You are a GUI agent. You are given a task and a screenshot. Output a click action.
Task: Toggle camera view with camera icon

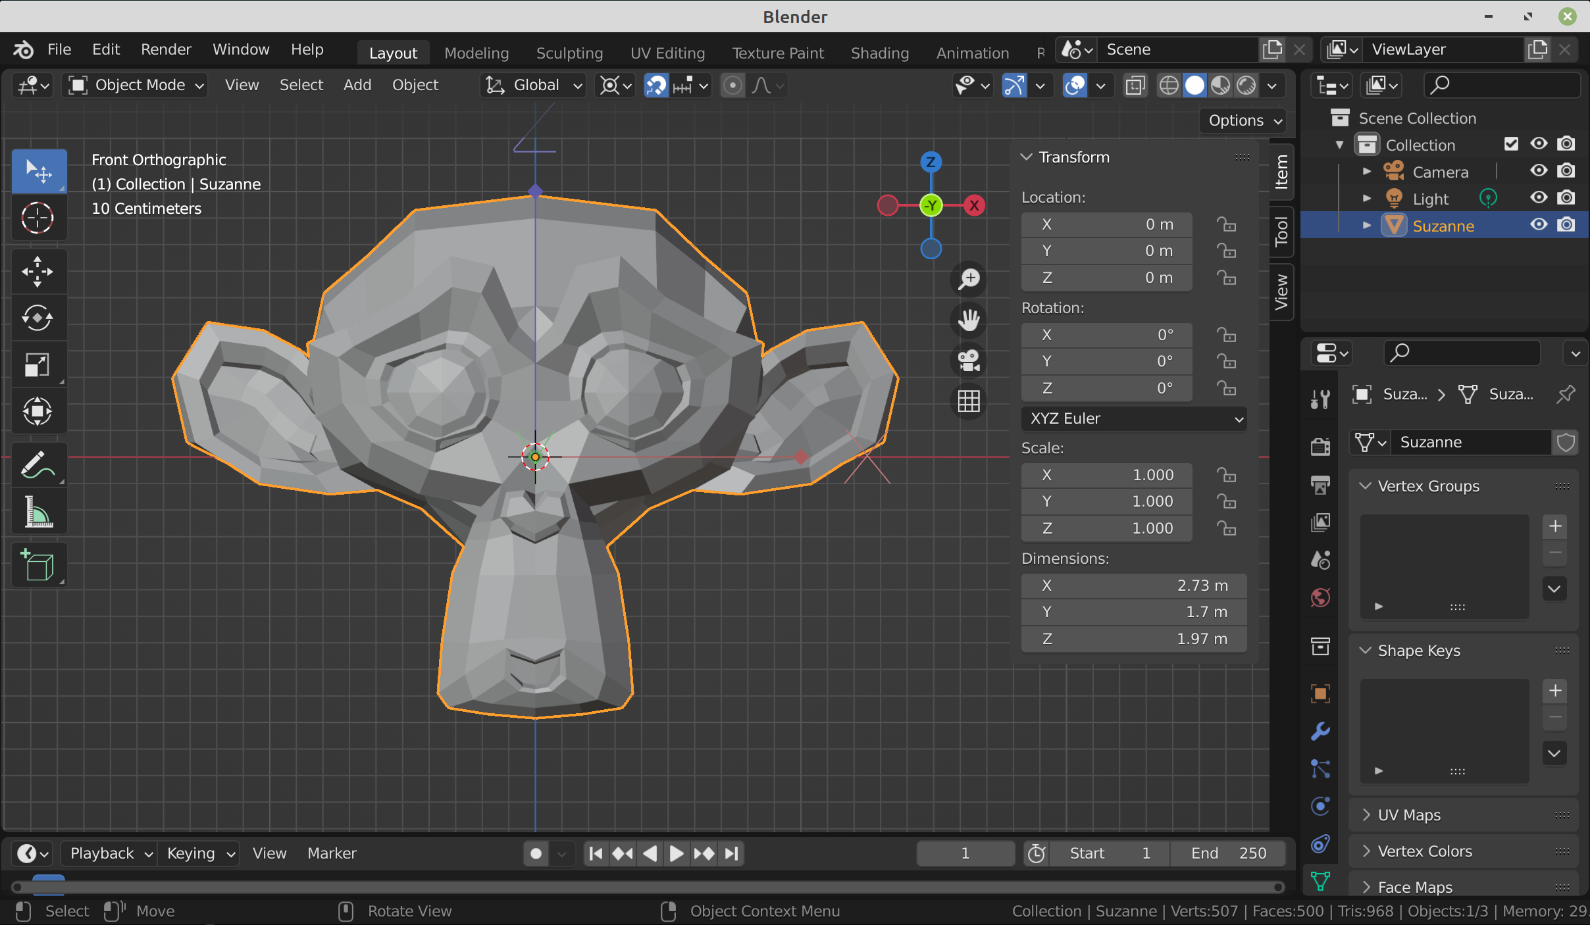click(x=969, y=361)
